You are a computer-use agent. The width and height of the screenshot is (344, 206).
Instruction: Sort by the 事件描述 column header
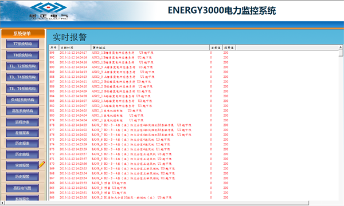click(150, 47)
